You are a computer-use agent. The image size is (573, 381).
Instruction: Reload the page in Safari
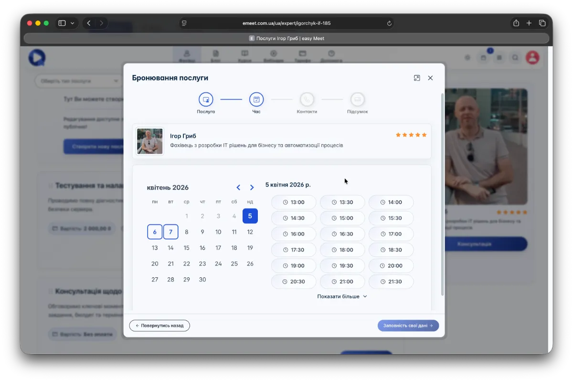(x=389, y=23)
